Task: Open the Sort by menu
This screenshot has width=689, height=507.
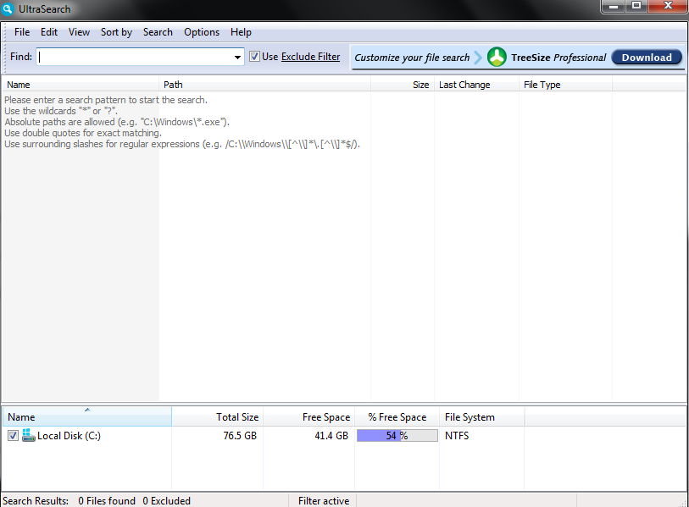Action: click(x=116, y=32)
